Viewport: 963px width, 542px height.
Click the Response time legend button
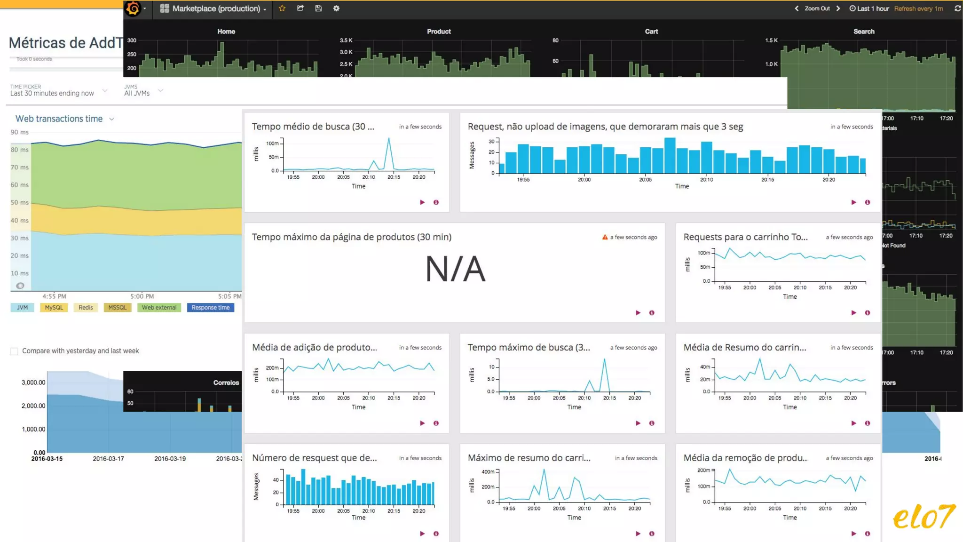click(x=210, y=308)
